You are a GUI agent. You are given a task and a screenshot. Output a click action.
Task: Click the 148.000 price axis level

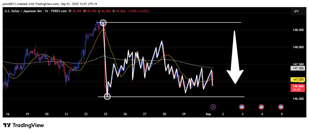(296, 47)
